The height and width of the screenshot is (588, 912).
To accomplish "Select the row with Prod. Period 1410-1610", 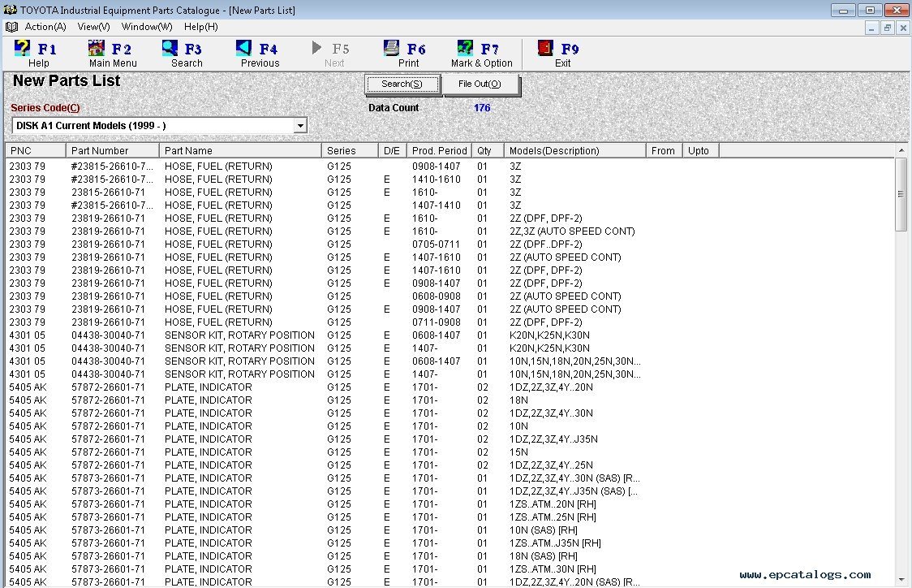I will [450, 179].
